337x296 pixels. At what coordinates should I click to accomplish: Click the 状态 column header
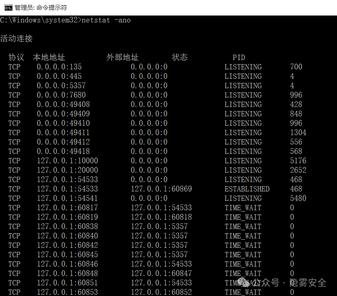[180, 57]
